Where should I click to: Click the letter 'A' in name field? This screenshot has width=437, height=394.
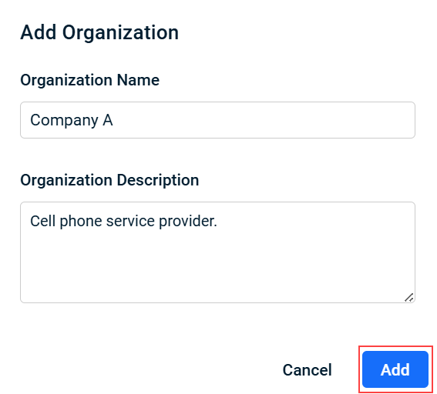coord(108,120)
